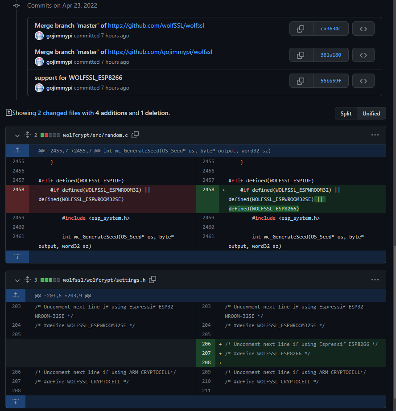Click the 381a180 commit hash button
Image resolution: width=396 pixels, height=411 pixels.
point(331,54)
